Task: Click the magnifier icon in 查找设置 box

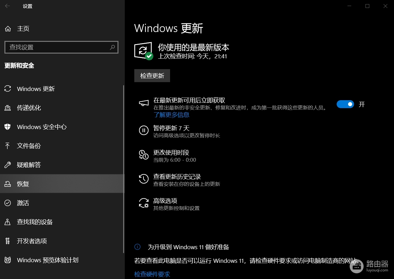Action: coord(112,47)
